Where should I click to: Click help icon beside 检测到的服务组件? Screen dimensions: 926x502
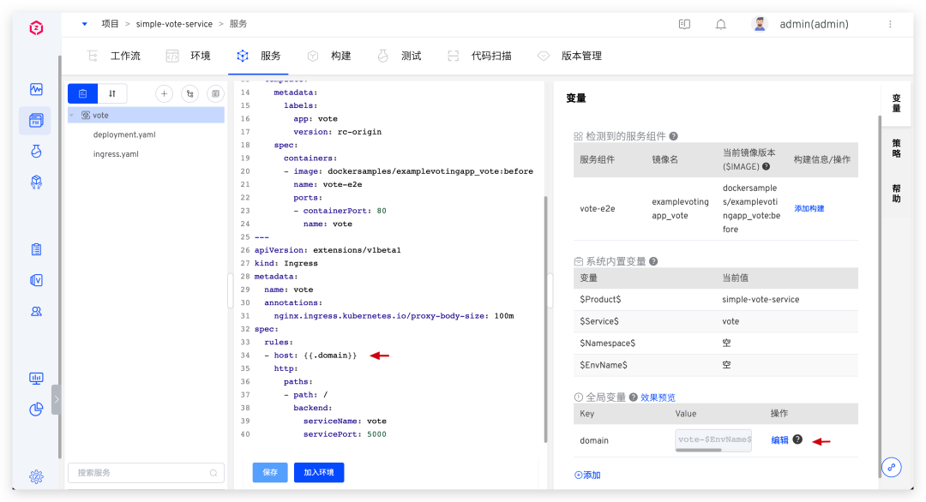pos(674,136)
